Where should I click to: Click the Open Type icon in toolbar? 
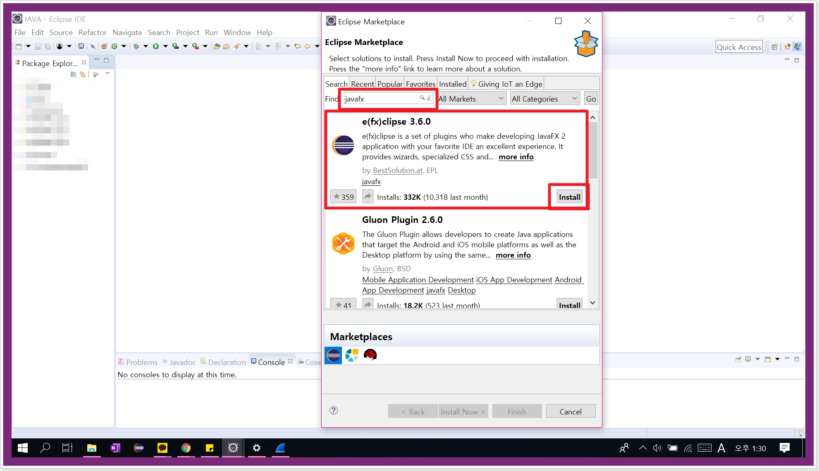coord(217,46)
